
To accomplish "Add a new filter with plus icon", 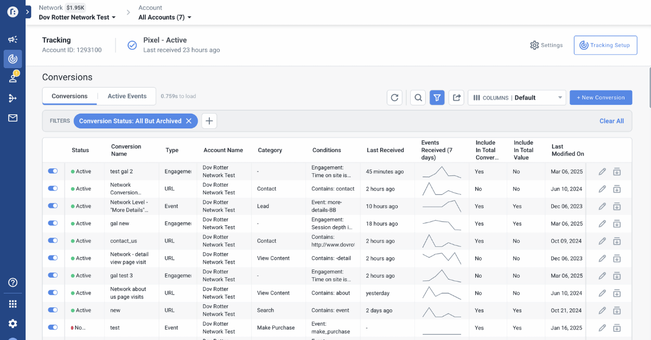I will pyautogui.click(x=209, y=121).
